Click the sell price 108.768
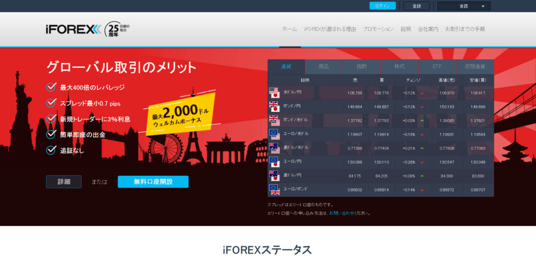 (x=355, y=93)
